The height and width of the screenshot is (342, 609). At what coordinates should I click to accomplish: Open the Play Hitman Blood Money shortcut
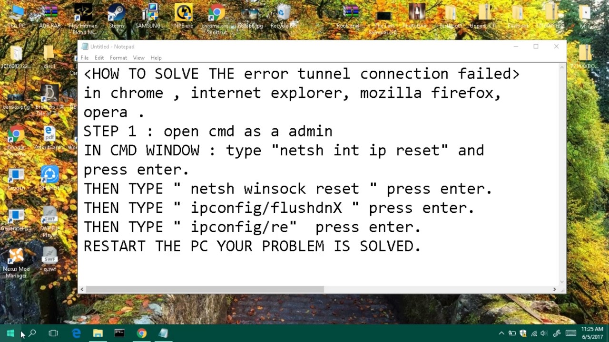point(83,19)
